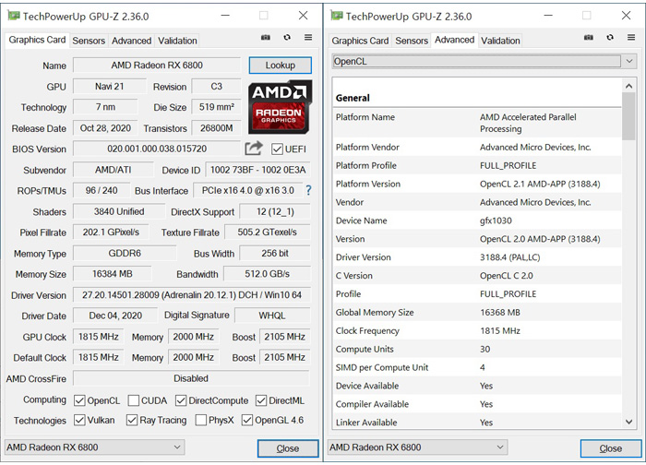Viewport: 646px width, 465px height.
Task: Click the BIOS Version value field
Action: point(157,149)
